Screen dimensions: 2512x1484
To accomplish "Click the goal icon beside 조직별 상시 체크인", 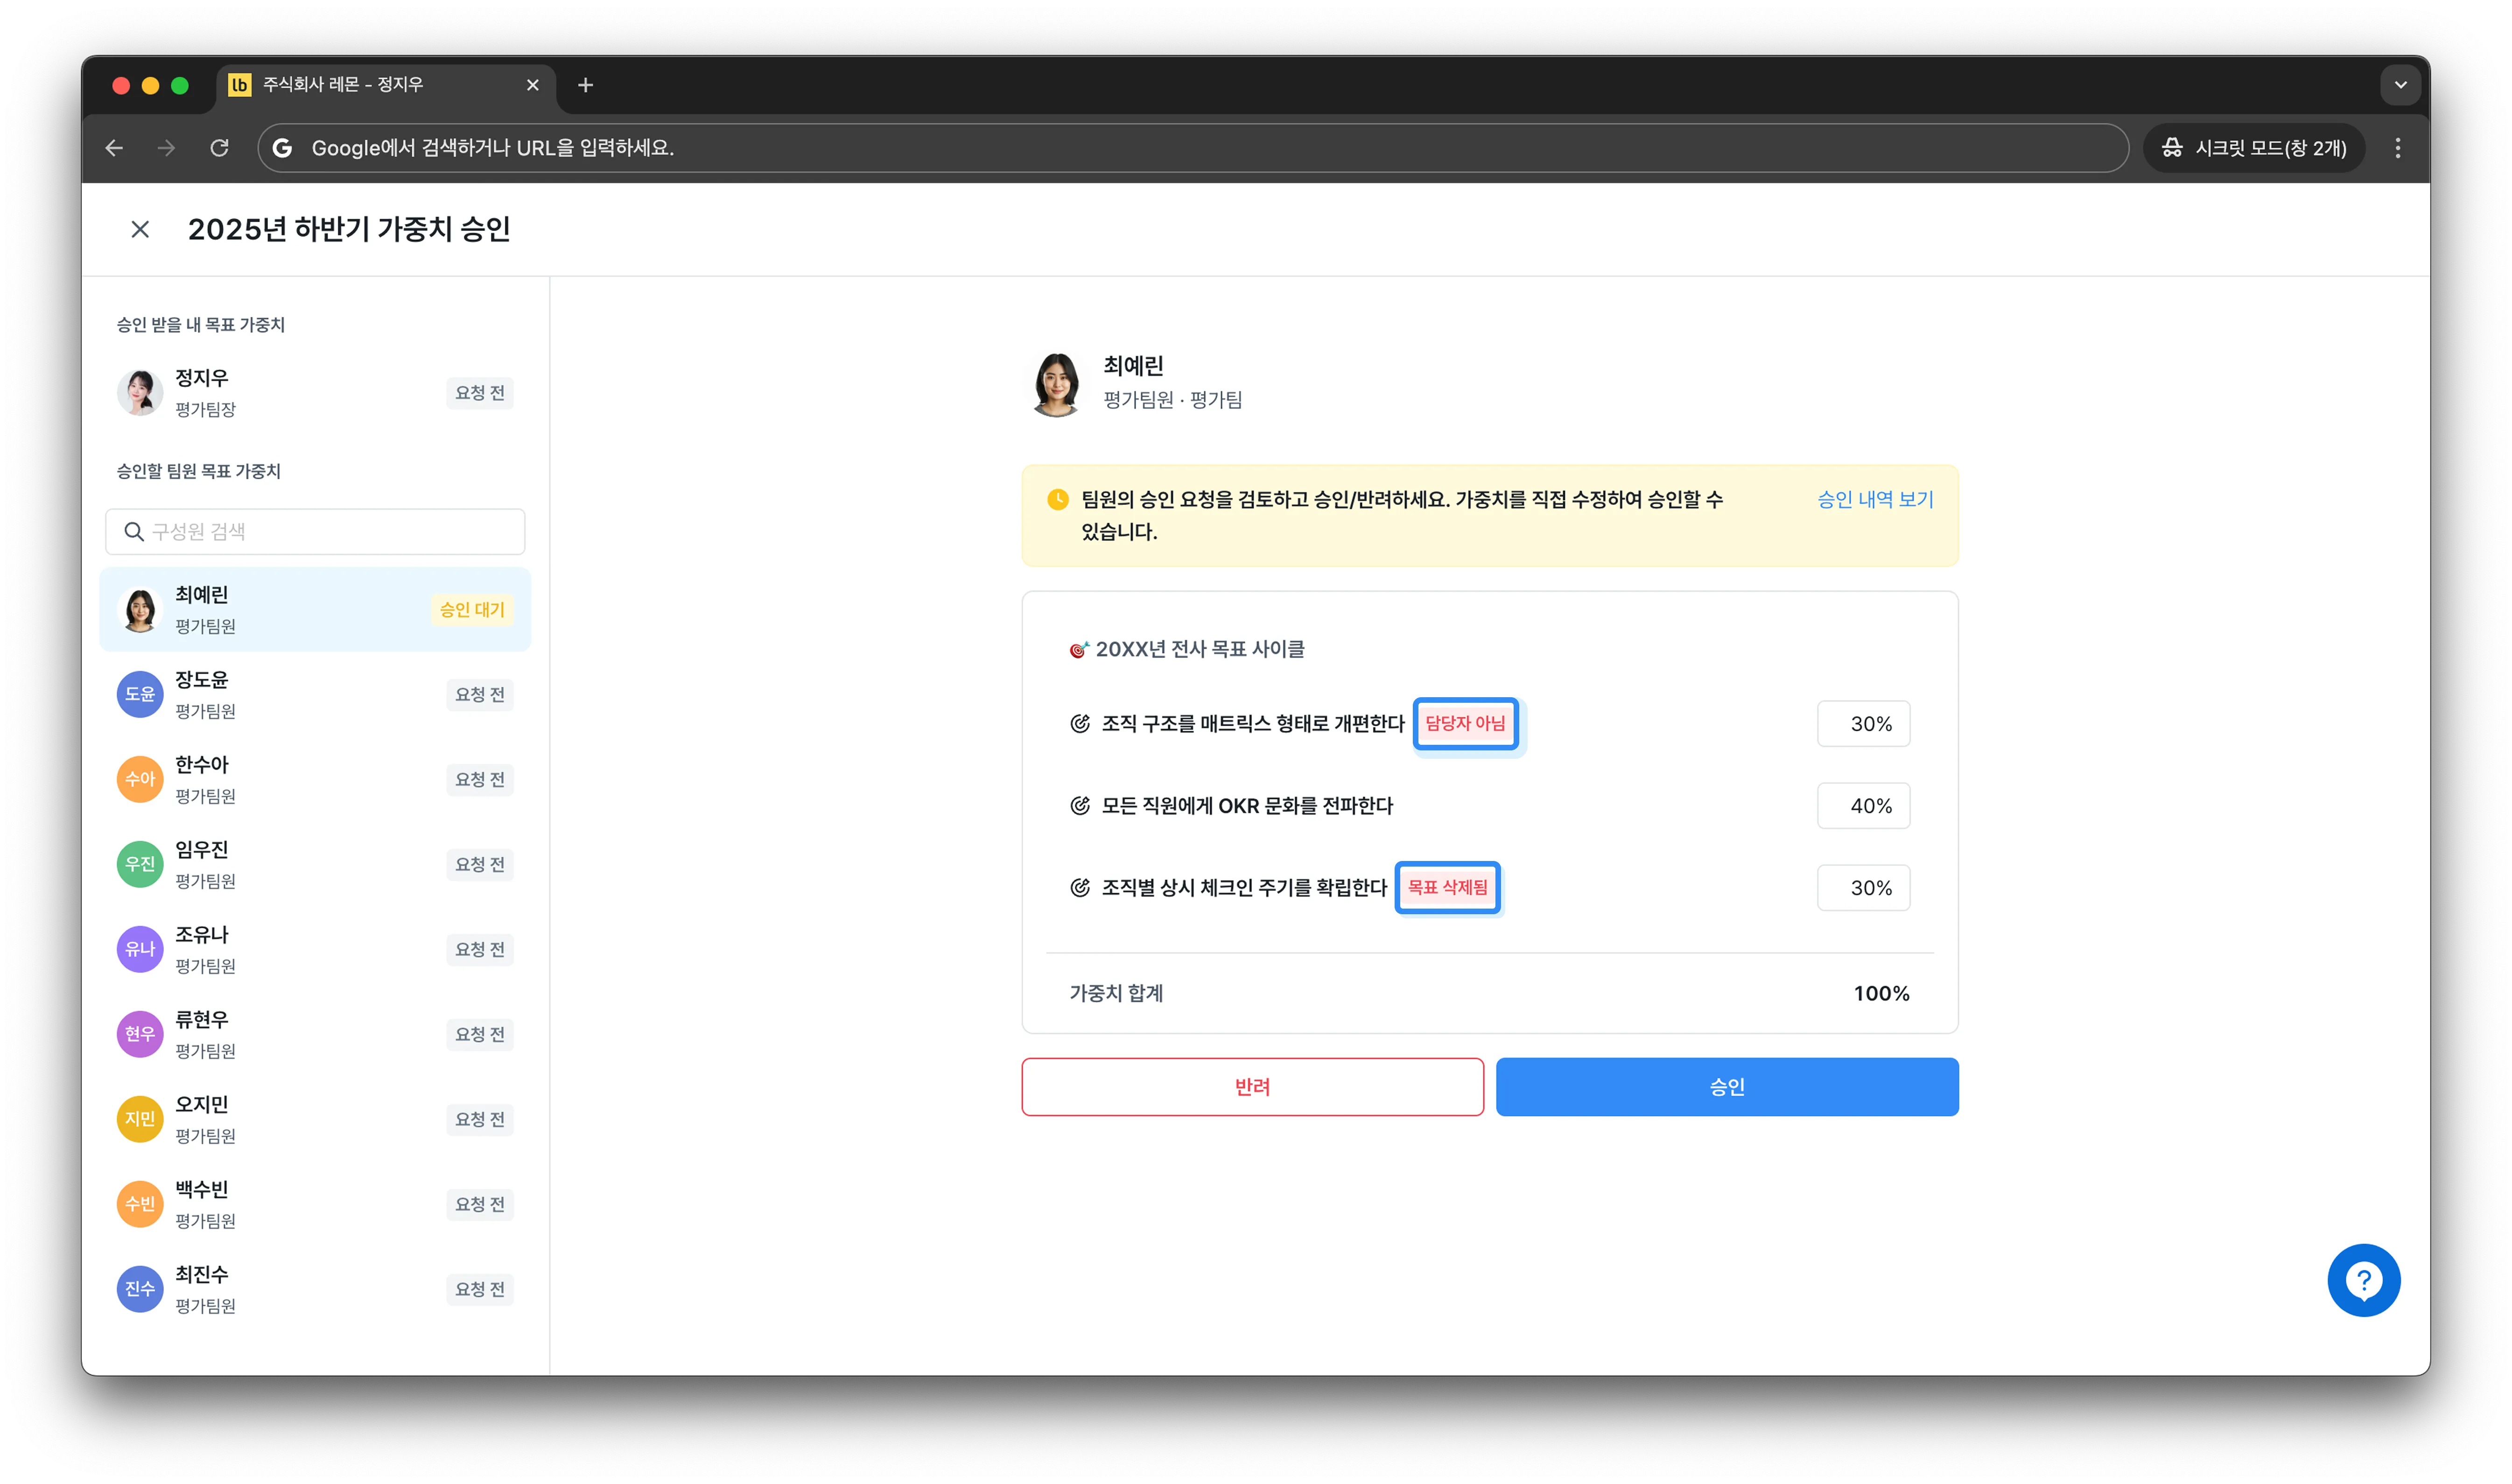I will click(x=1080, y=887).
